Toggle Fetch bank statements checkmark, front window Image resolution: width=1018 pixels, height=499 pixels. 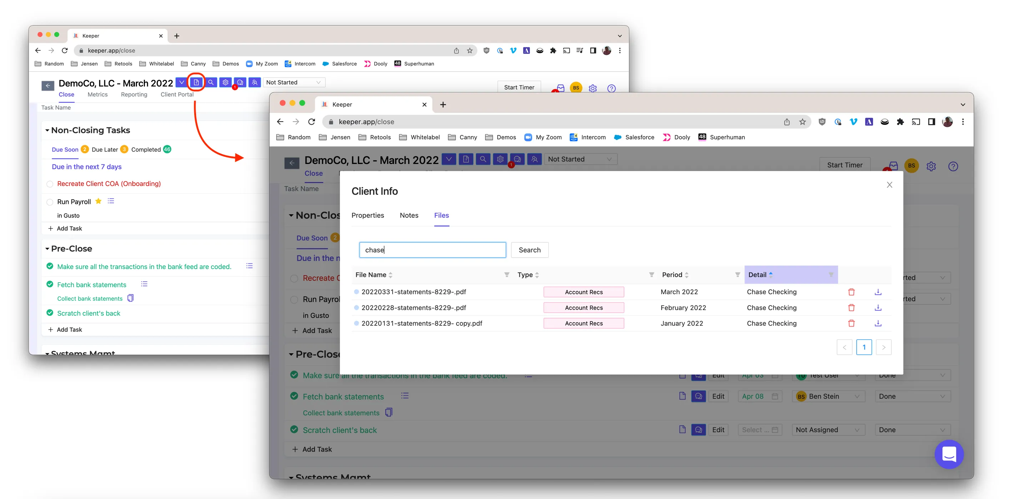pyautogui.click(x=294, y=396)
